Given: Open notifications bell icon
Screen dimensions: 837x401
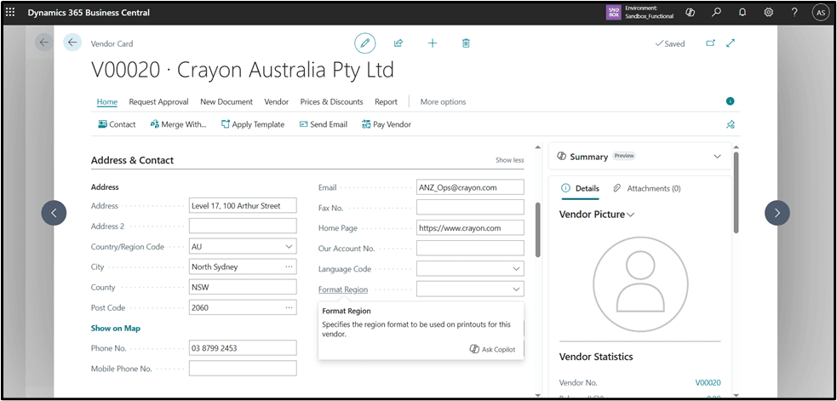Looking at the screenshot, I should pos(742,13).
